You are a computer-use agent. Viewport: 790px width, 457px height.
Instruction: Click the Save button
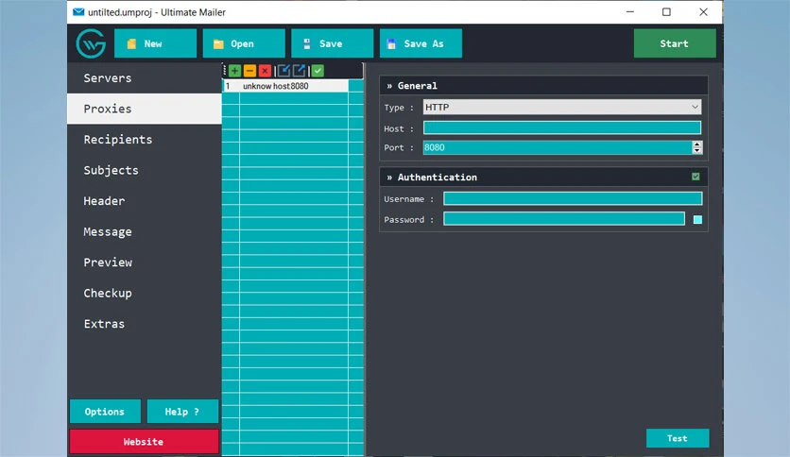332,43
